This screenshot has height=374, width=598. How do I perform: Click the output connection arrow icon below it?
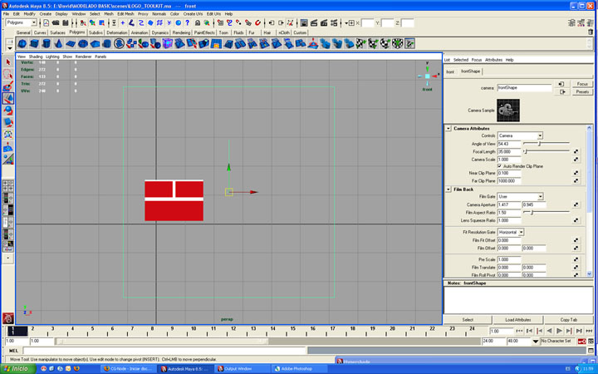tap(561, 92)
